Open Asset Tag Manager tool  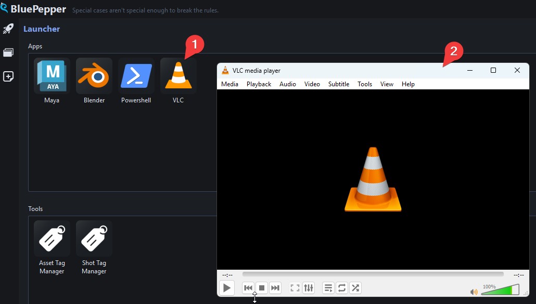(x=52, y=238)
